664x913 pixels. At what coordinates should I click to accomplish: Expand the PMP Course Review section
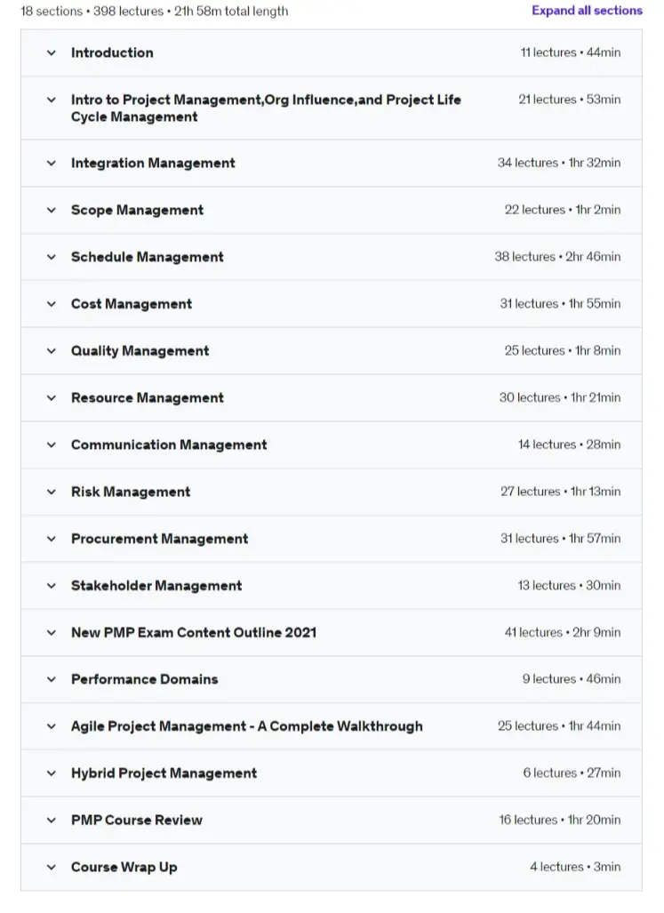pyautogui.click(x=136, y=820)
